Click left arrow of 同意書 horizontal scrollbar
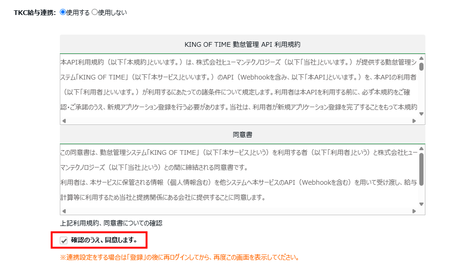This screenshot has width=467, height=276. coord(64,211)
